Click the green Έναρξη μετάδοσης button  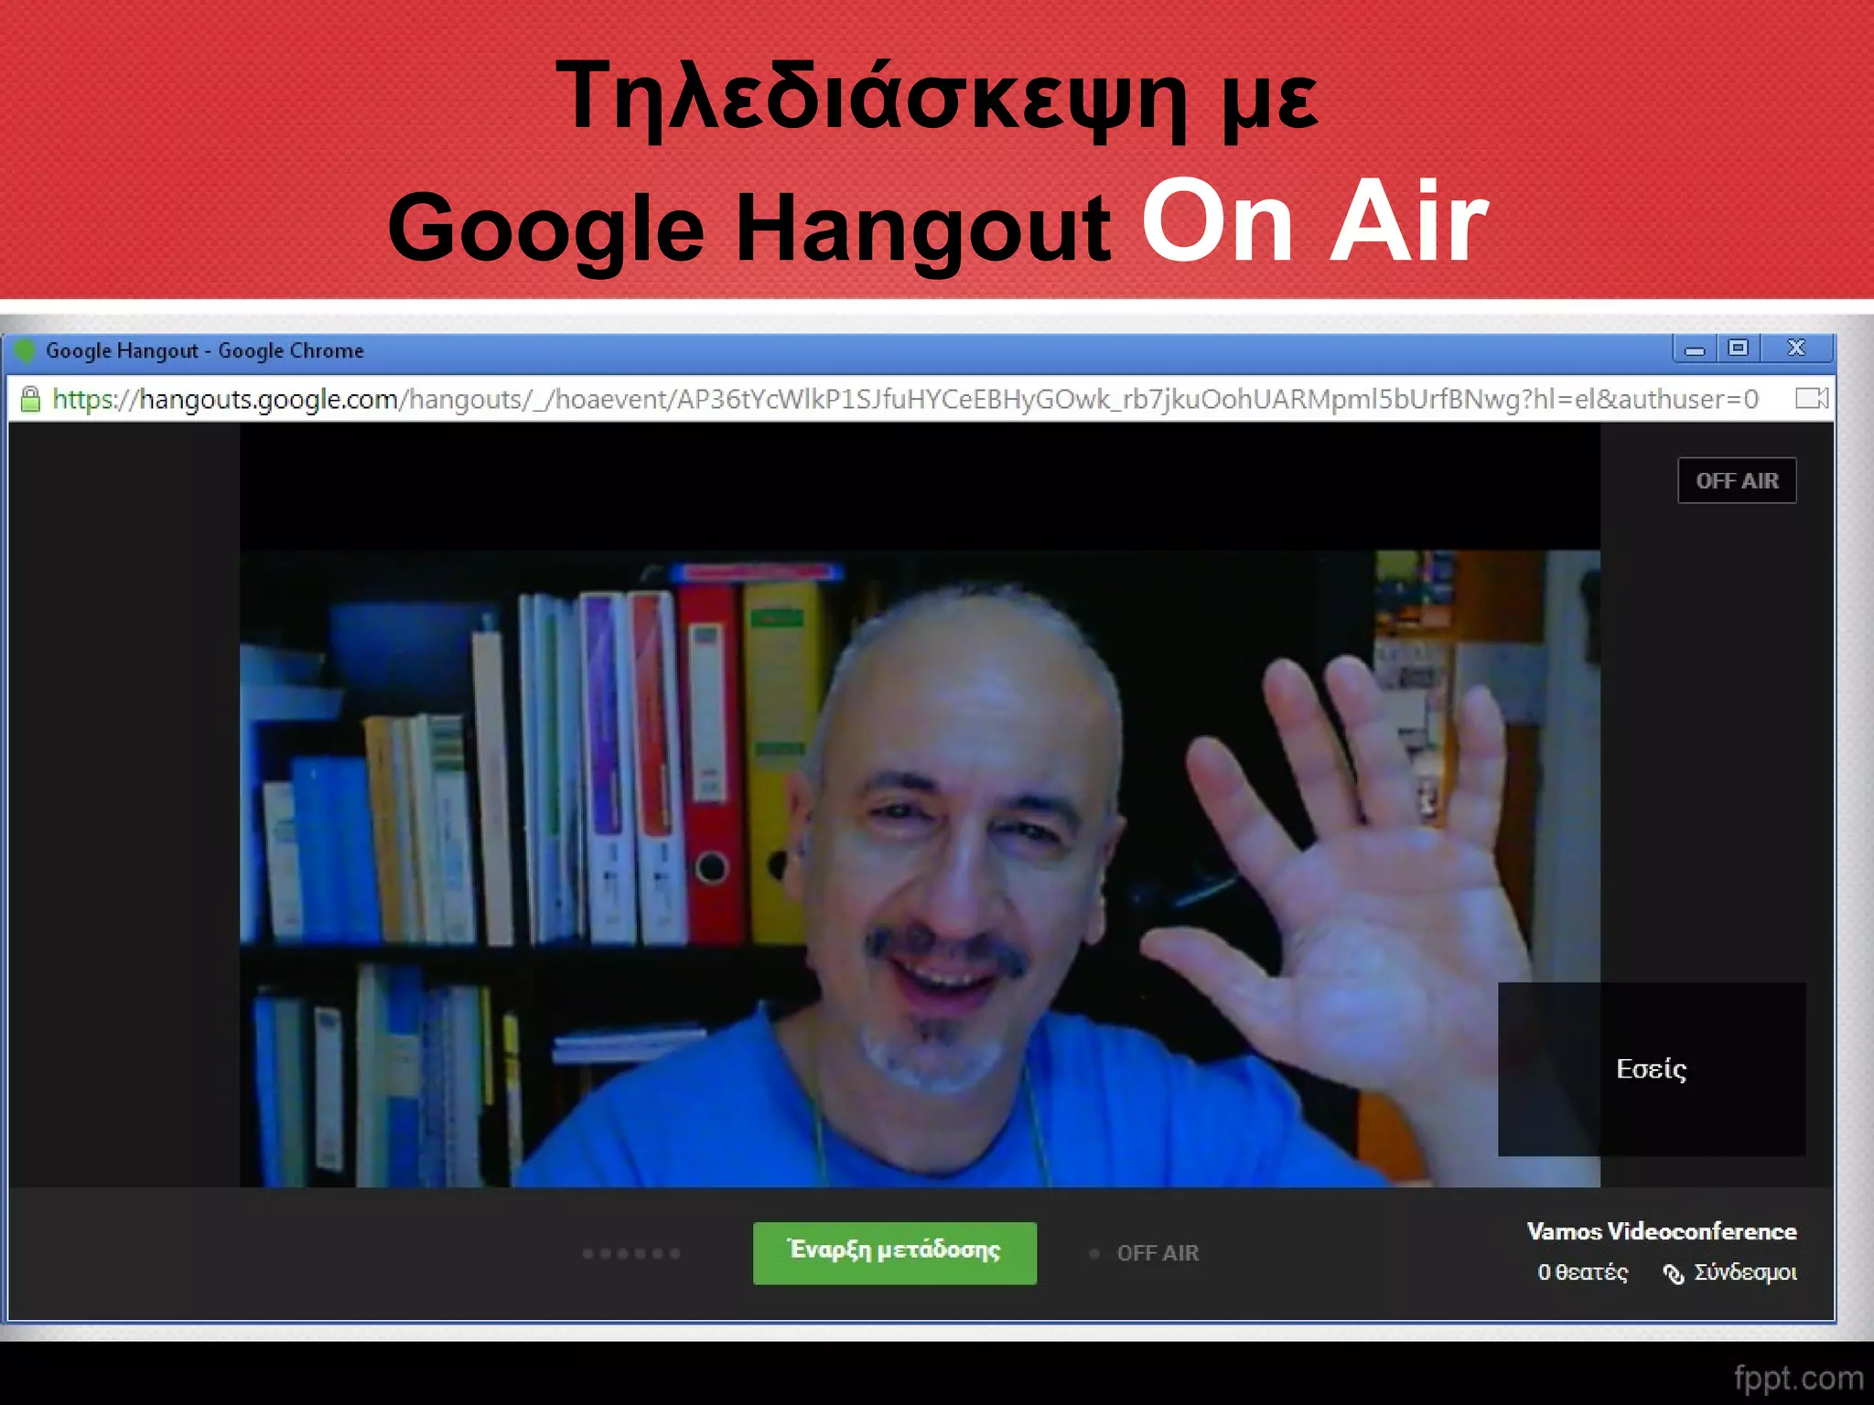[894, 1252]
